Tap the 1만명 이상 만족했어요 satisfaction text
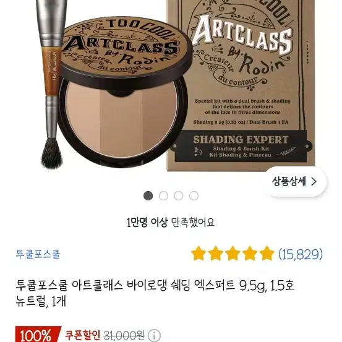 pos(171,222)
